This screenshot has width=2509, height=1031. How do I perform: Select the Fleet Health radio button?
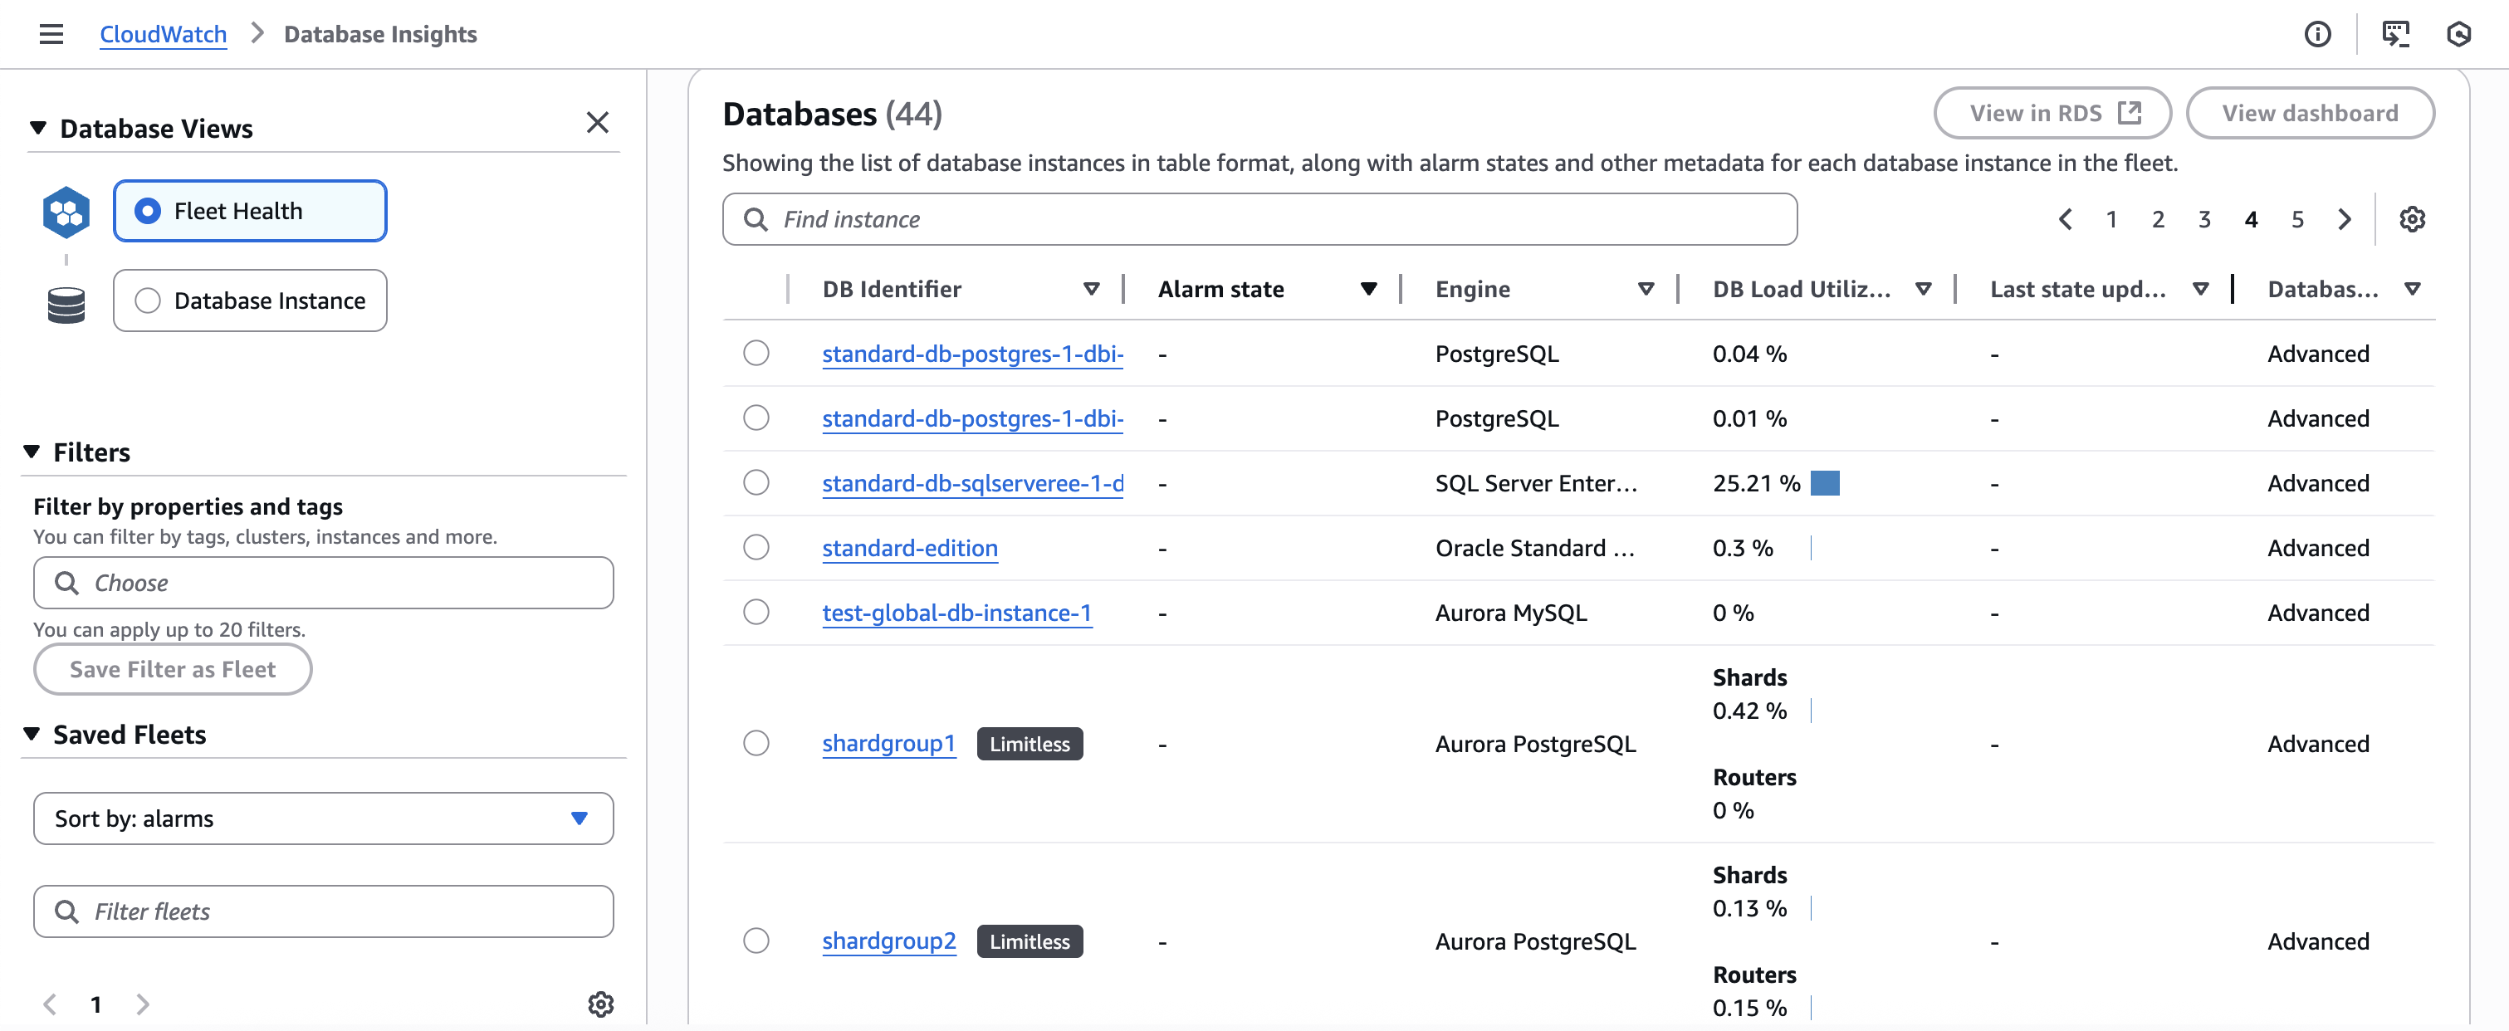148,210
